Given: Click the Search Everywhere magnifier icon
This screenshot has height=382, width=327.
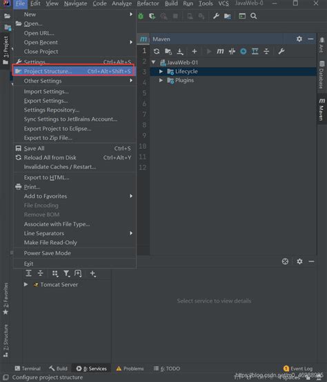Looking at the screenshot, I should pos(253,16).
